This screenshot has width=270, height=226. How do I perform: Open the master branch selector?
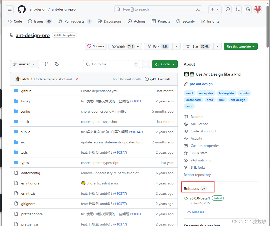coord(24,64)
